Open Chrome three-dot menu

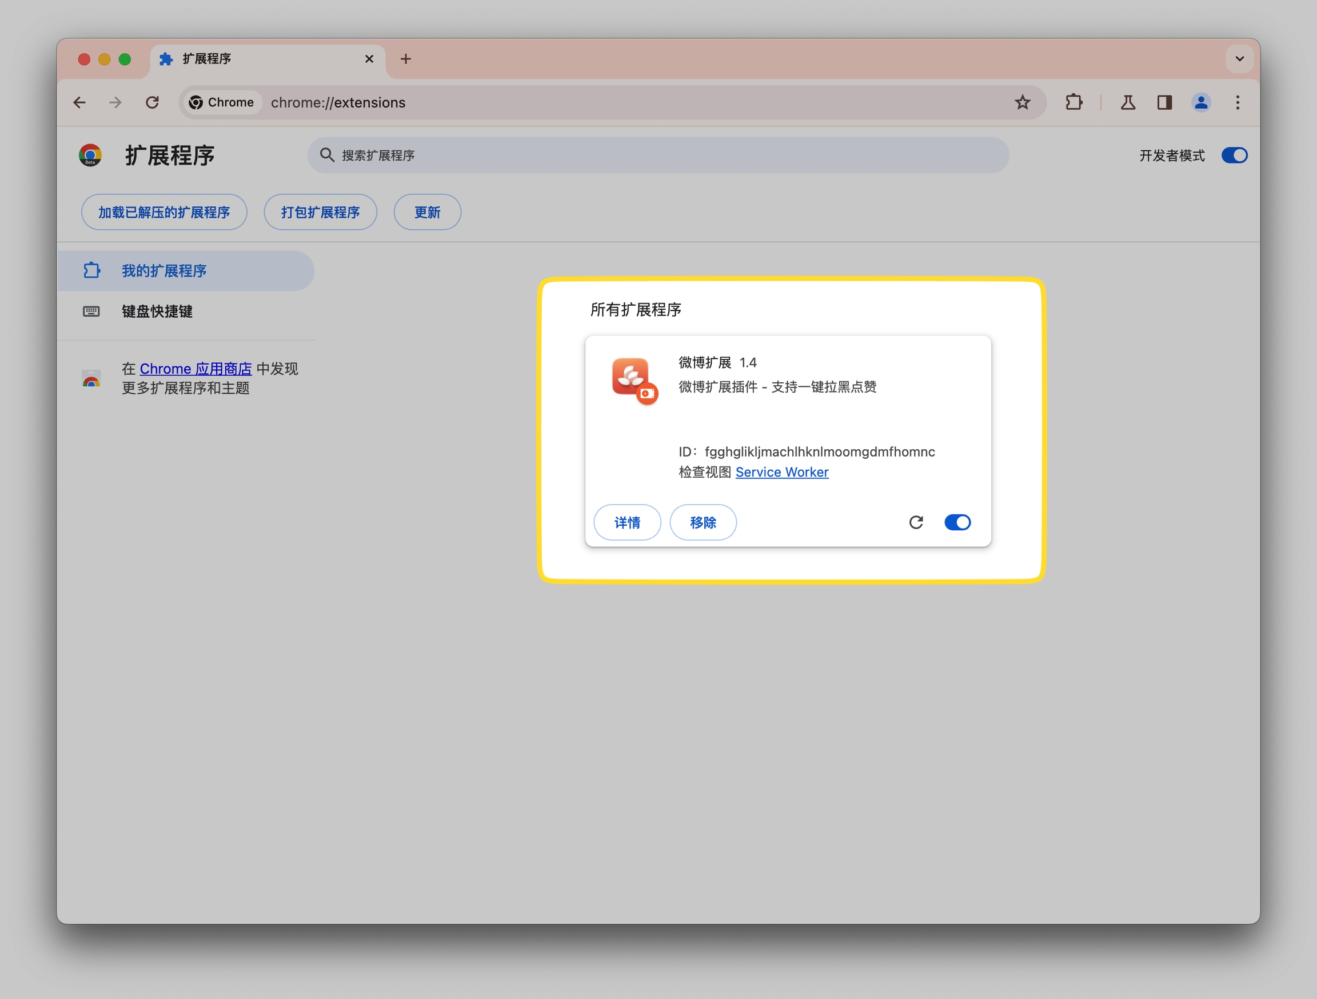click(1237, 102)
